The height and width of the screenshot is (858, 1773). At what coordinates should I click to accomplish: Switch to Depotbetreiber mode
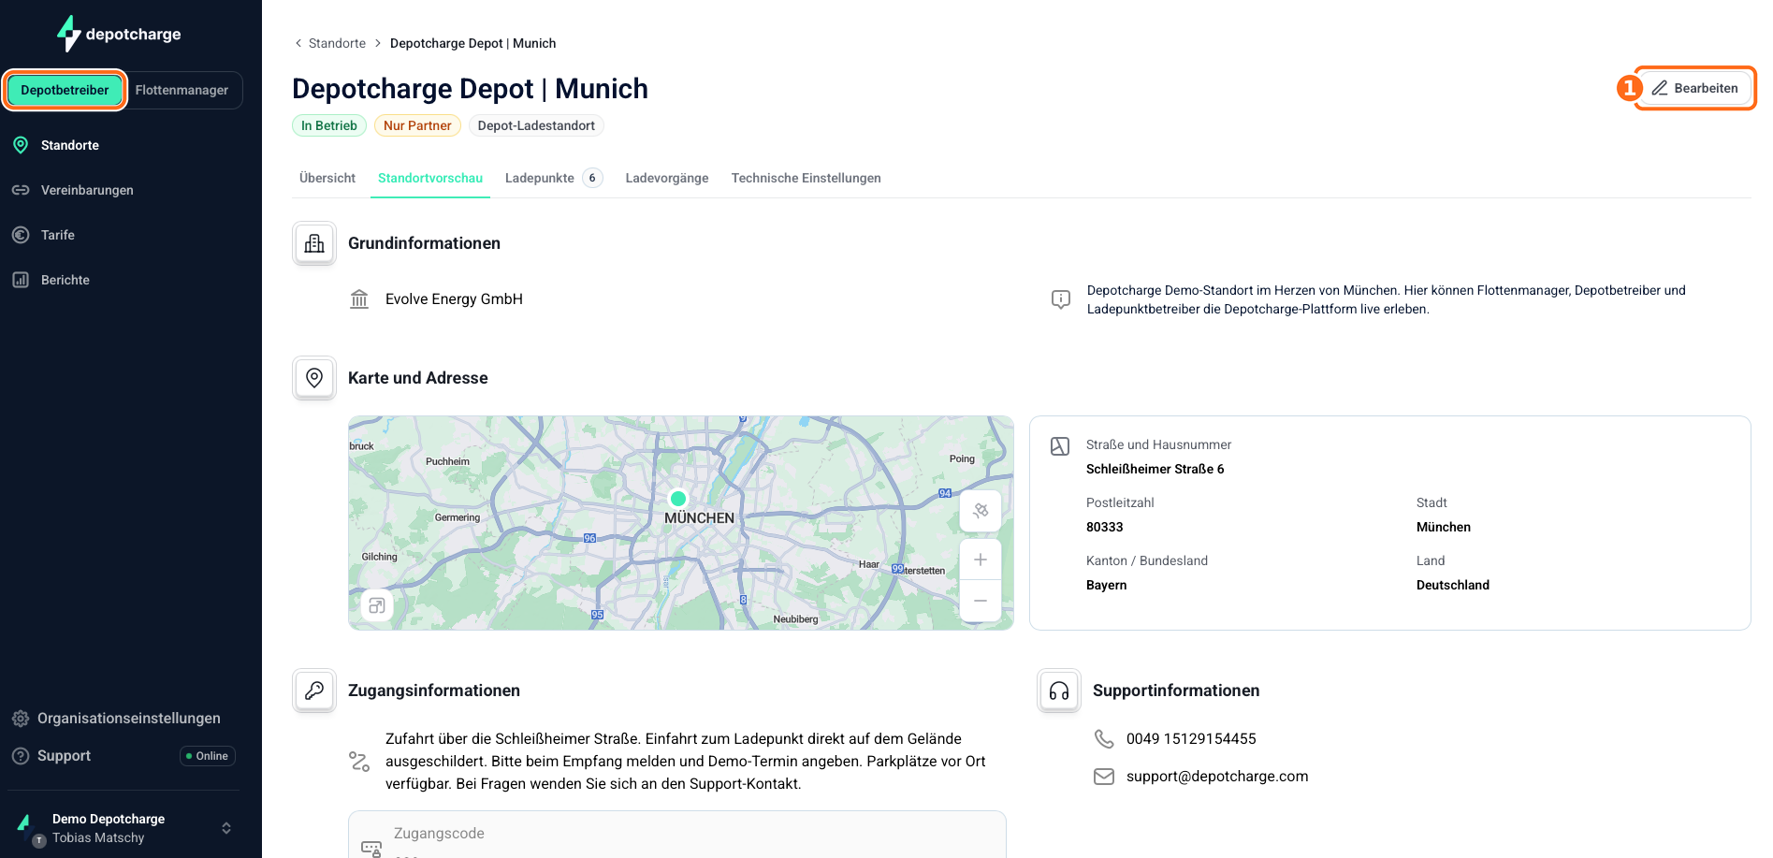tap(65, 90)
